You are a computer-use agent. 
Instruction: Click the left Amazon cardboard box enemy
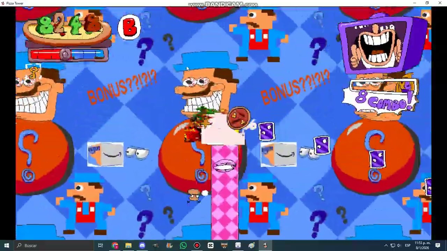(x=105, y=154)
